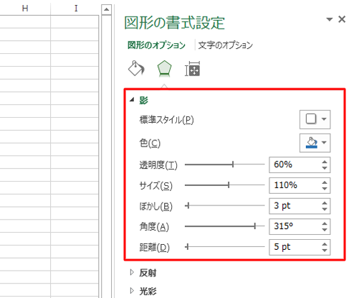This screenshot has height=298, width=354.
Task: Switch to 図形のオプション tab
Action: 156,45
